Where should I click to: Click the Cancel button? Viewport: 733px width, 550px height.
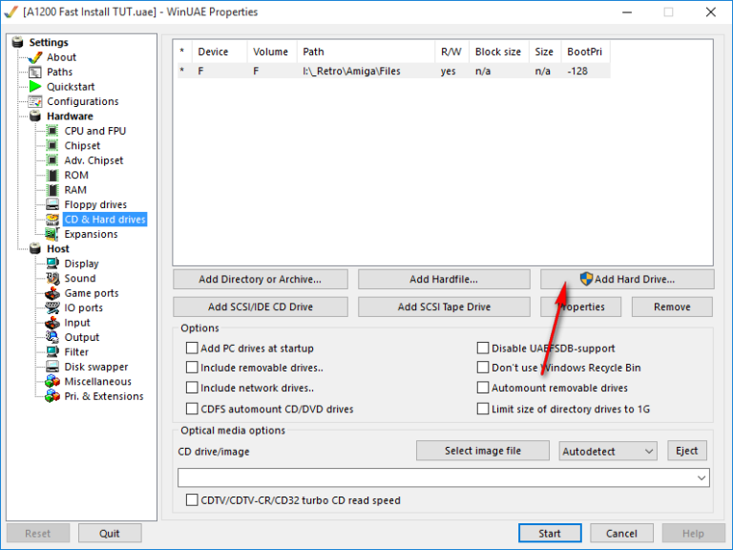click(x=621, y=533)
